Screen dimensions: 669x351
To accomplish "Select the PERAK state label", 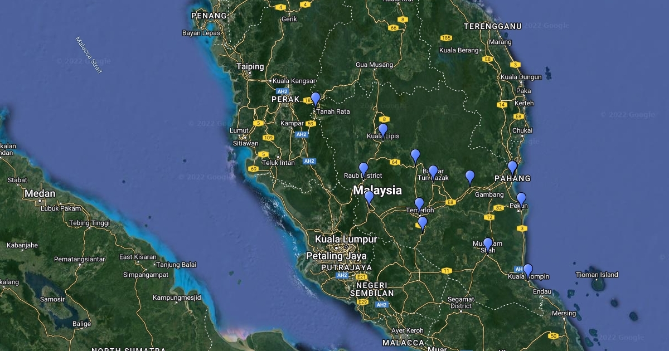I will tap(285, 99).
